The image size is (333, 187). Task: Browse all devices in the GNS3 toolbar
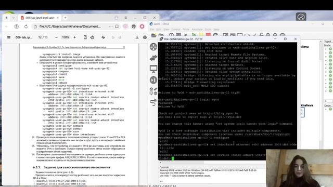(153, 91)
